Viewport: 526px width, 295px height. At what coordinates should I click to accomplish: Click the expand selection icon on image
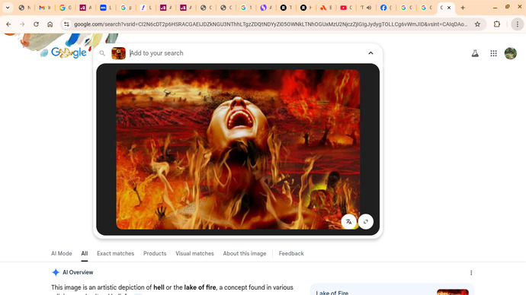tap(366, 221)
